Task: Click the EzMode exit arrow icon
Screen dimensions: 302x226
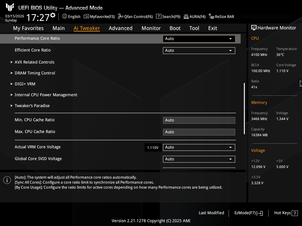Action: click(x=260, y=213)
